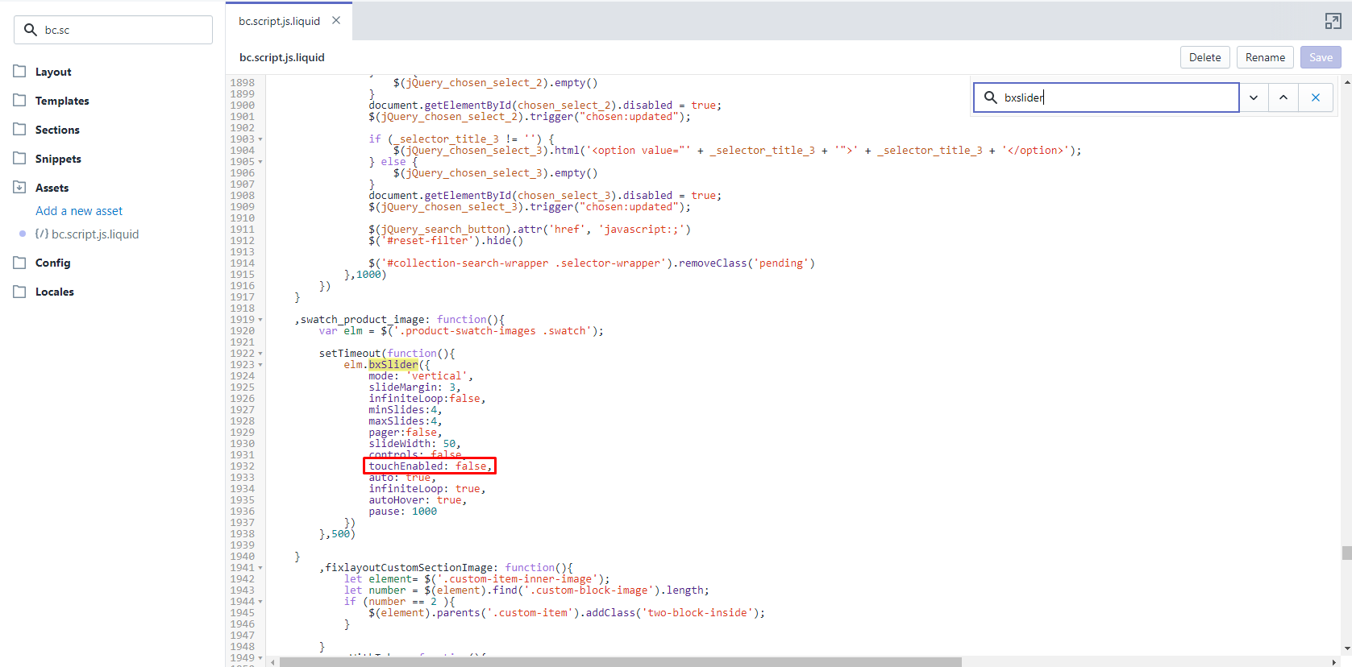The width and height of the screenshot is (1352, 667).
Task: Click touchEnabled: false code line
Action: point(429,466)
